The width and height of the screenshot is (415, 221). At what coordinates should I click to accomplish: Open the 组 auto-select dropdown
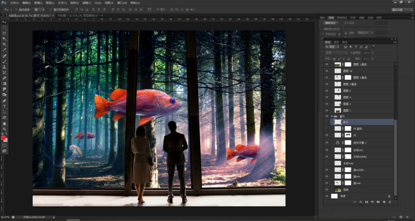(x=40, y=10)
